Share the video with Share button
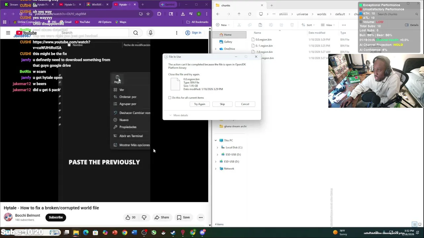 tap(162, 217)
